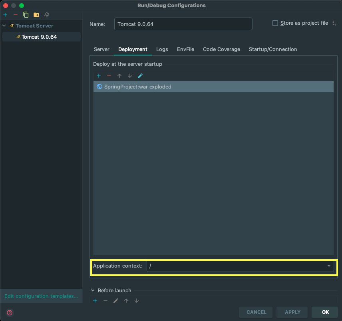This screenshot has height=321, width=342.
Task: Move deployment item down
Action: click(130, 76)
